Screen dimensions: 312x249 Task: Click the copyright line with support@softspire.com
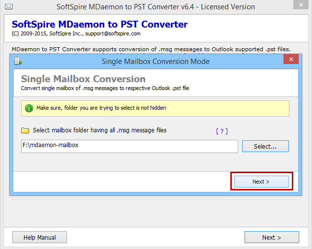pyautogui.click(x=76, y=33)
